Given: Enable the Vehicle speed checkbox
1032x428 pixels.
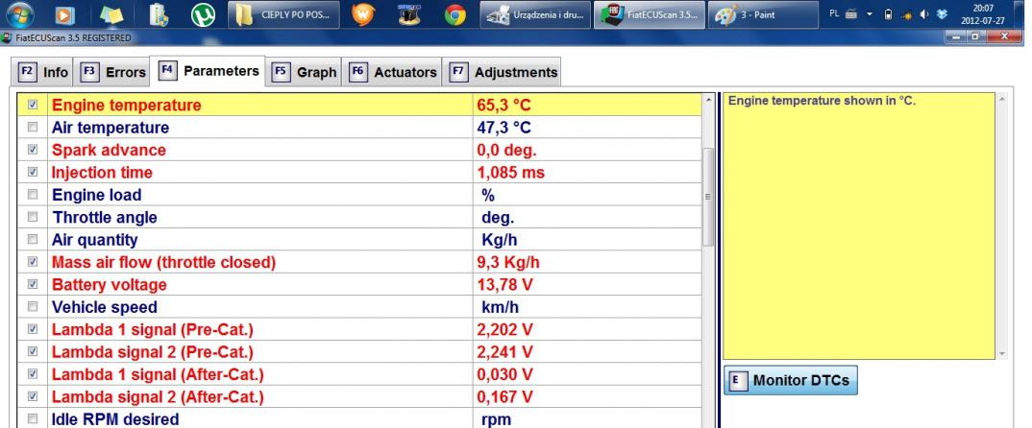Looking at the screenshot, I should [x=33, y=306].
